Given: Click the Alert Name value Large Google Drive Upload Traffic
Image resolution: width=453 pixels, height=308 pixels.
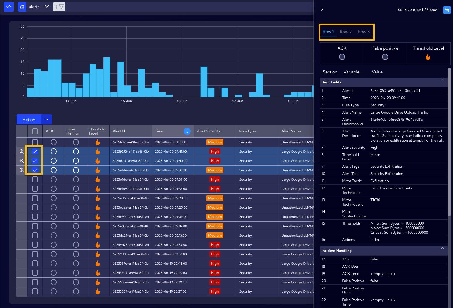Looking at the screenshot, I should tap(399, 112).
